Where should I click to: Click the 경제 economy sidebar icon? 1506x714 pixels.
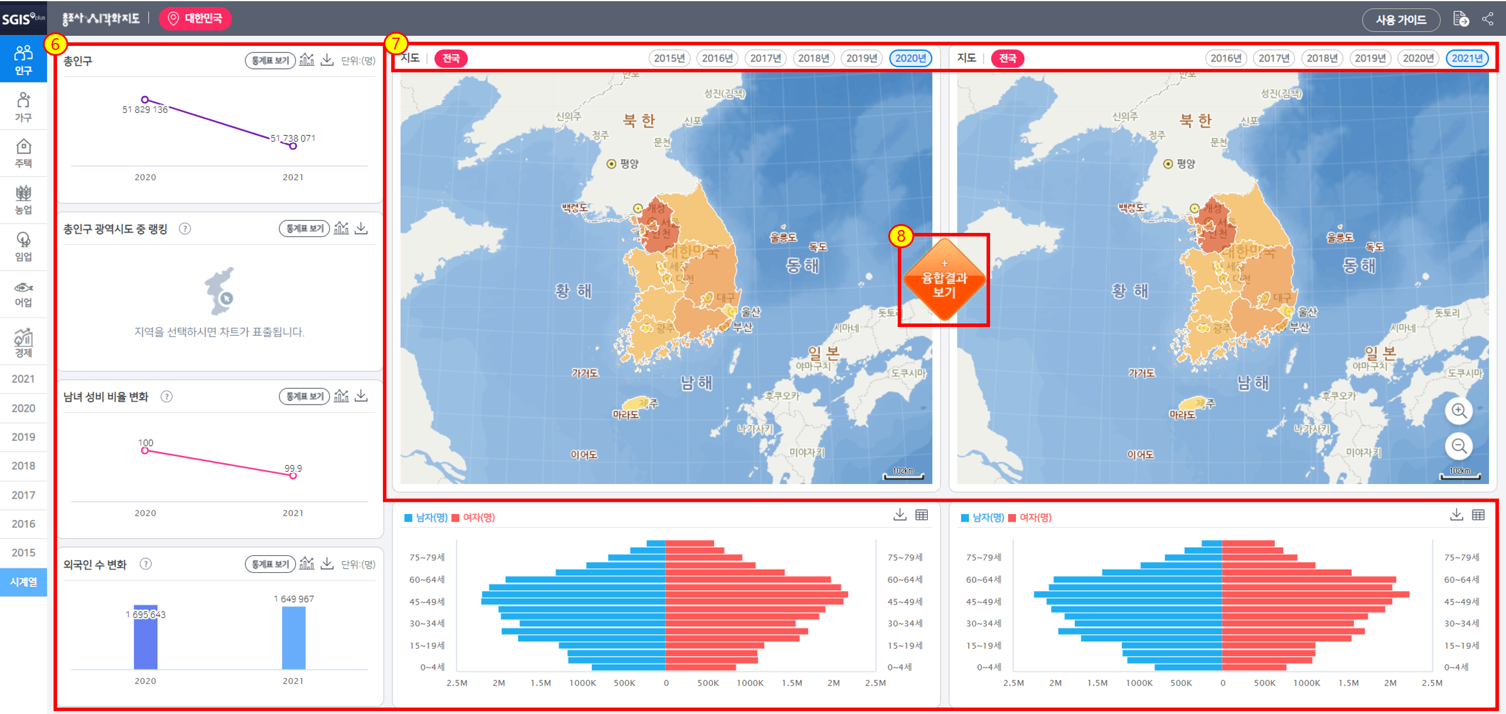click(24, 343)
